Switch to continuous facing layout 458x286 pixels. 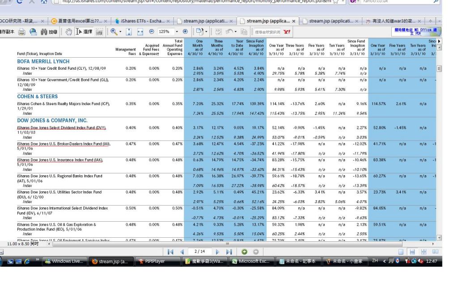pos(424,252)
